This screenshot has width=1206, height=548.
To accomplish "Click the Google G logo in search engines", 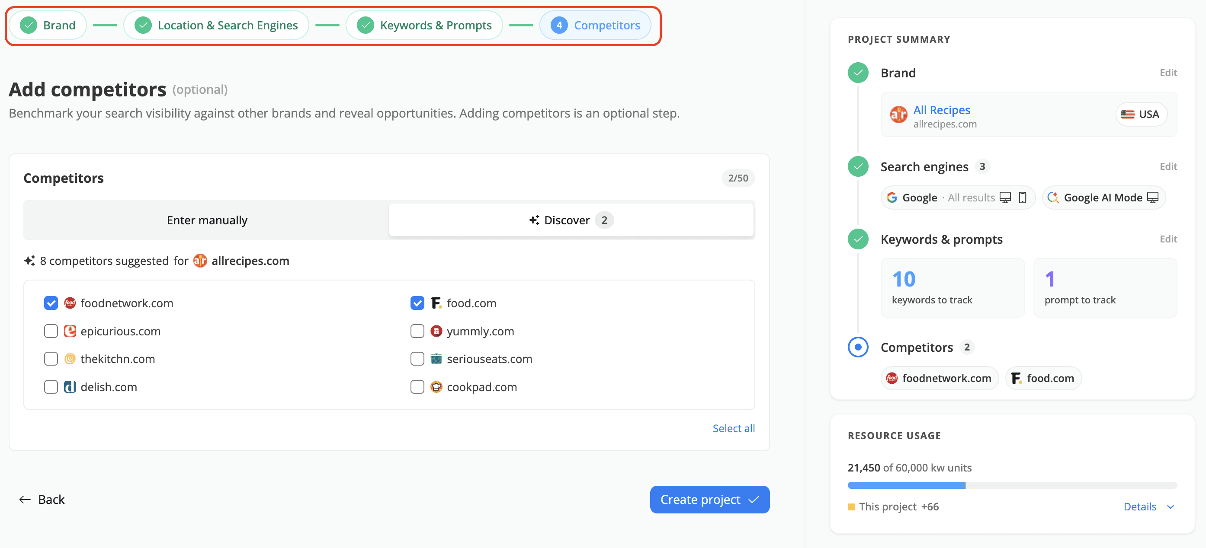I will pyautogui.click(x=892, y=198).
